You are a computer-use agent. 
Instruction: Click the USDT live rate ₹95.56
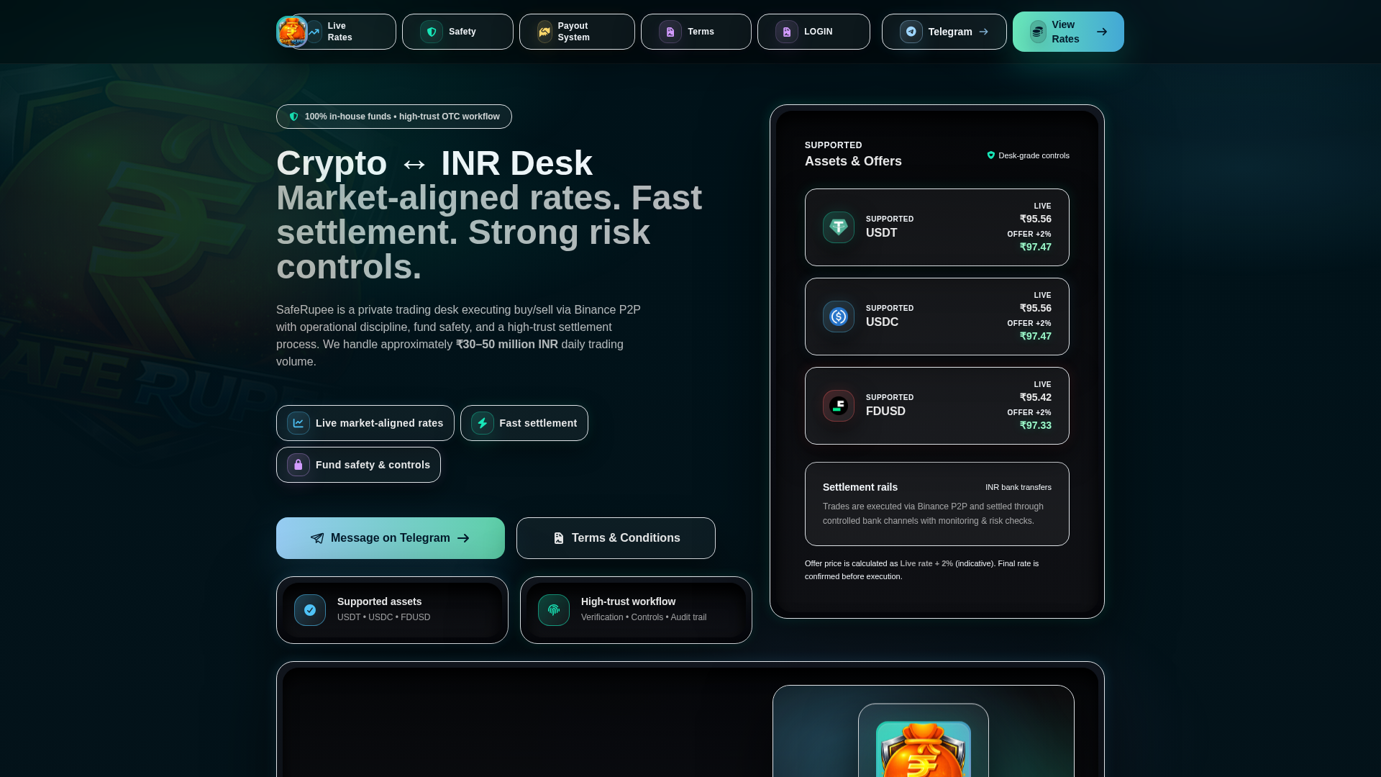(1036, 219)
